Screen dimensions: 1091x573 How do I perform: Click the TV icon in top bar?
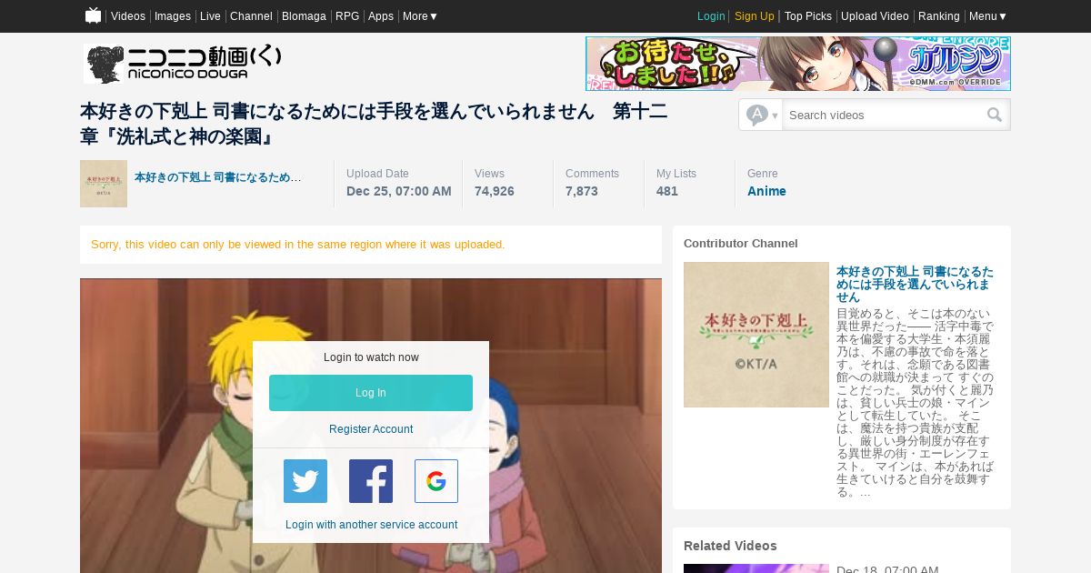pos(93,15)
